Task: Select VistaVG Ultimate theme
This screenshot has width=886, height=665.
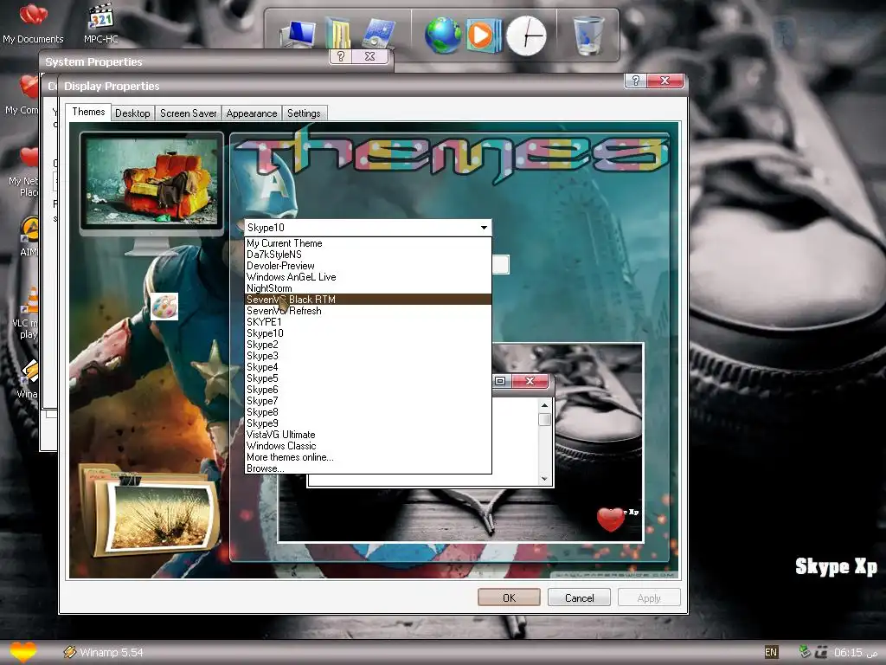Action: click(368, 435)
